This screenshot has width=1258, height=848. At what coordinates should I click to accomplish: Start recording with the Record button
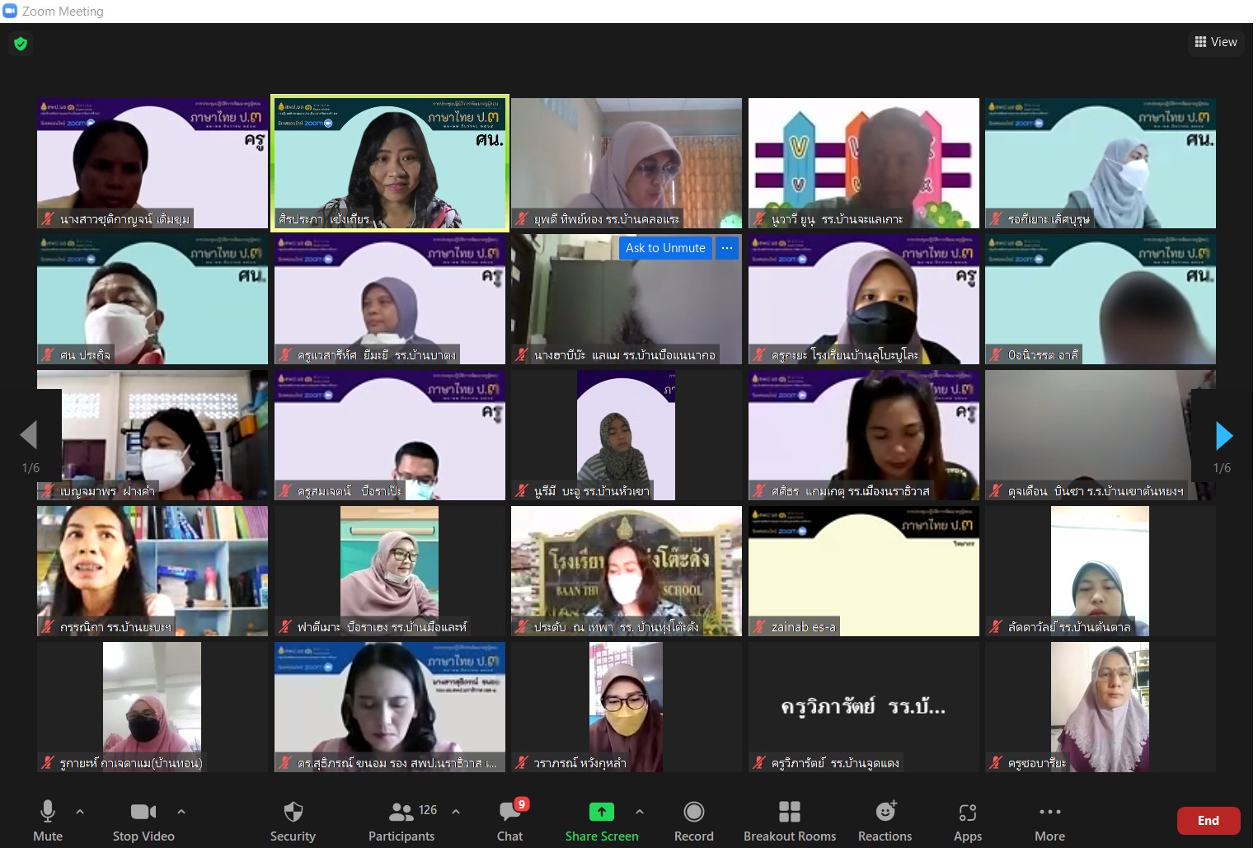(693, 813)
